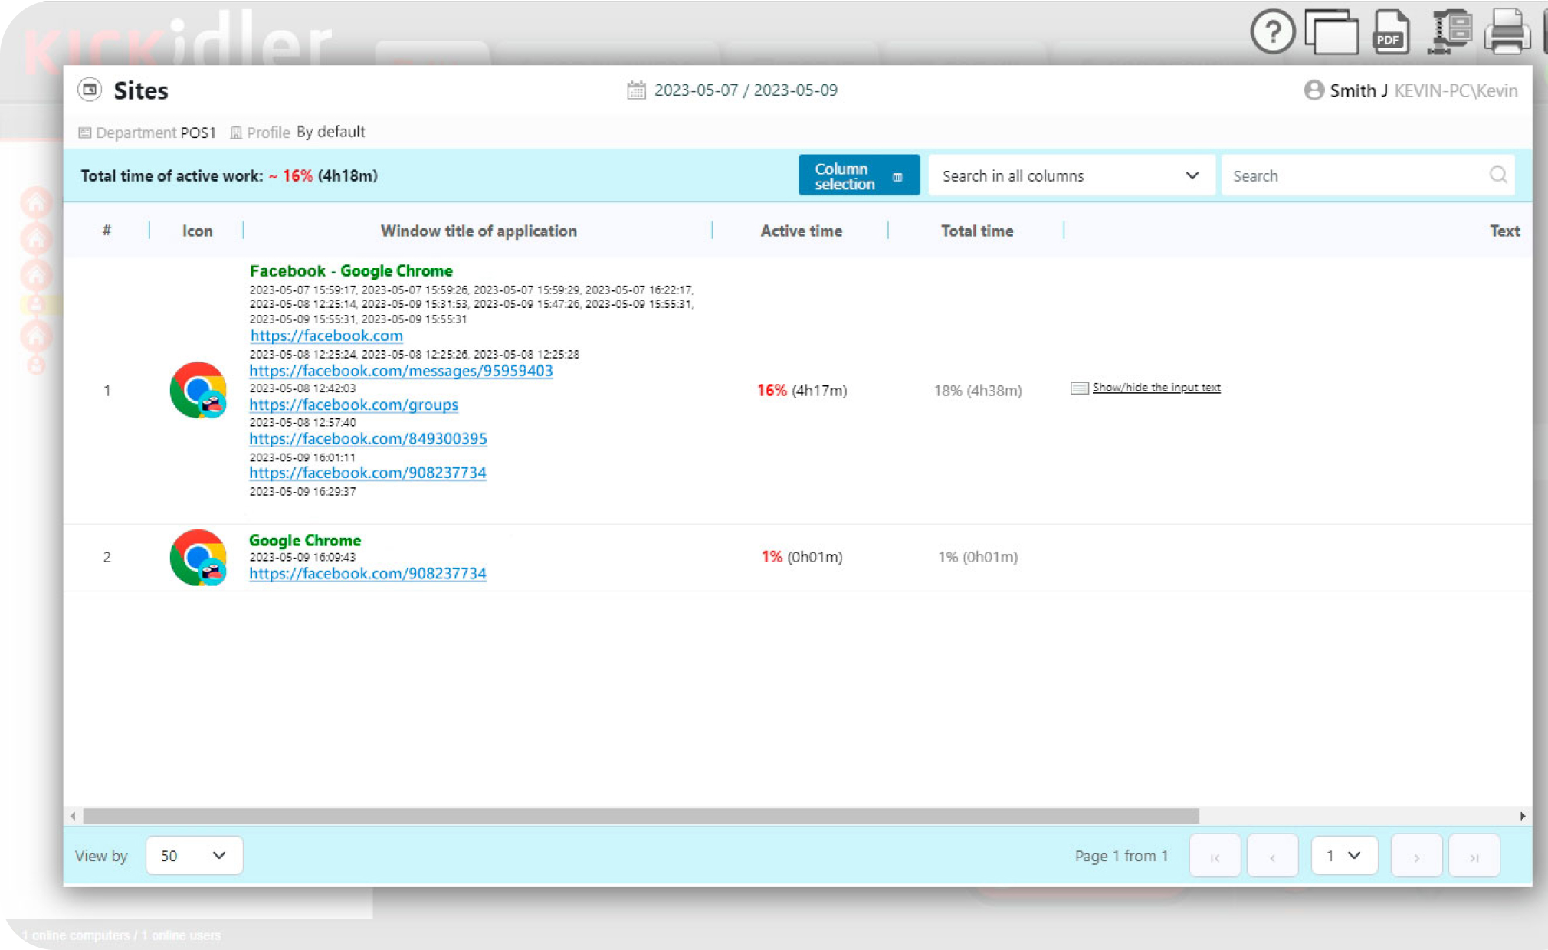
Task: Open facebook.com/908237734 link in row 1
Action: click(368, 473)
